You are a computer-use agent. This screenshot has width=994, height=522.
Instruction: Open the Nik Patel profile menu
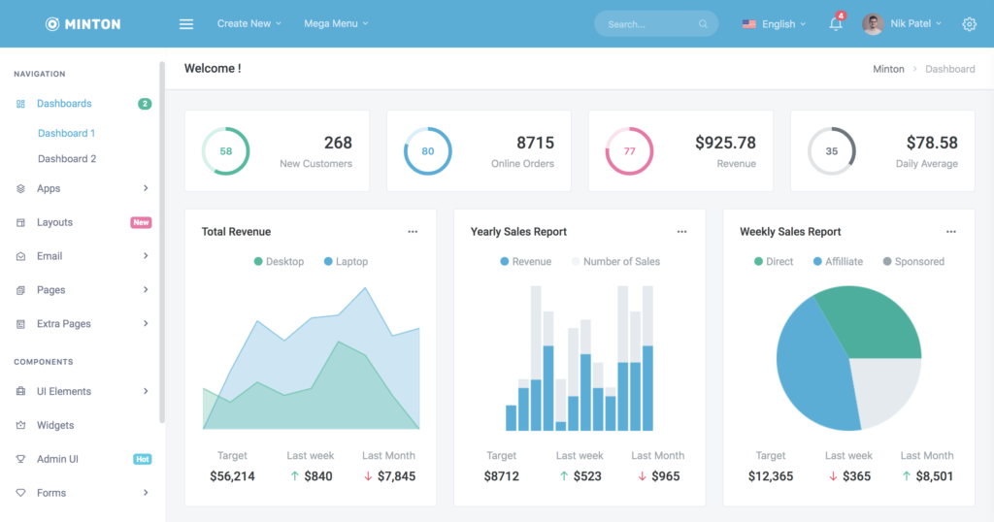[902, 24]
